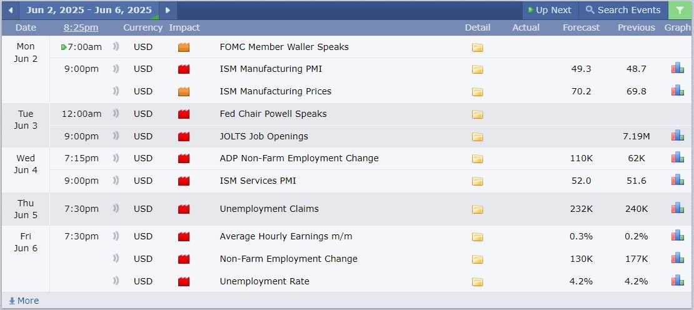
Task: Show graph for ISM Manufacturing Prices
Action: tap(677, 90)
